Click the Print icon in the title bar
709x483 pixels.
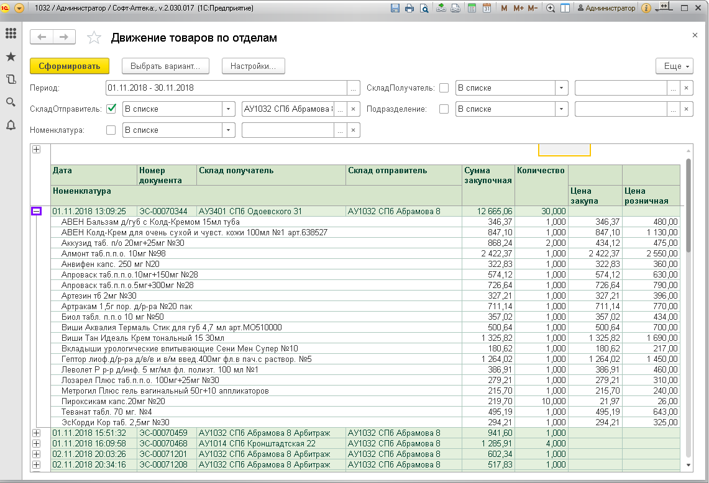click(409, 8)
